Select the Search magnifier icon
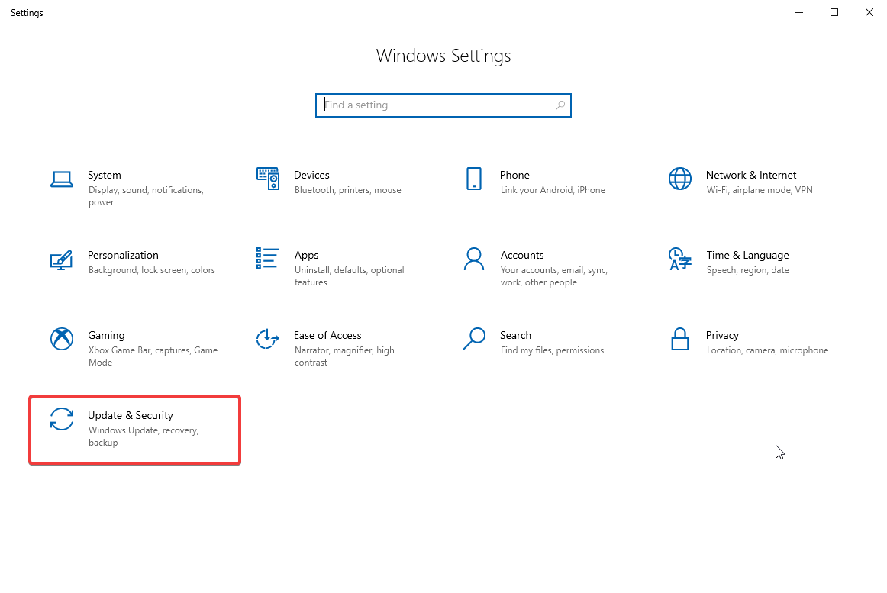 (474, 339)
